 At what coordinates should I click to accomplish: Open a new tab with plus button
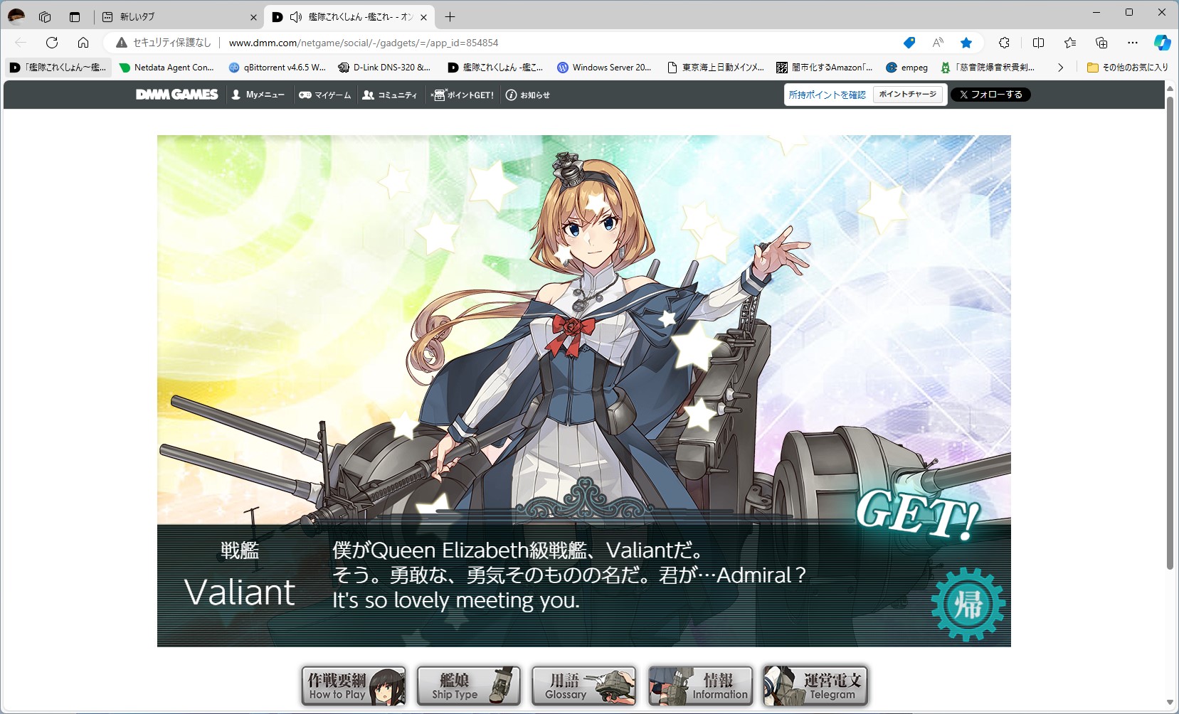coord(450,16)
